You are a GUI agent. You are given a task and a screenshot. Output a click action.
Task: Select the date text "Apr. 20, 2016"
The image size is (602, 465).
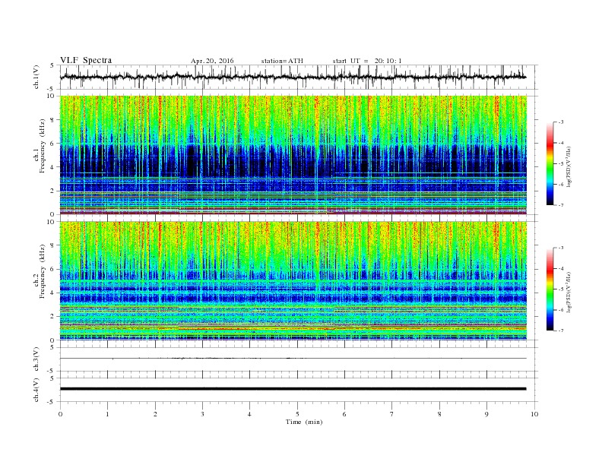pos(212,61)
